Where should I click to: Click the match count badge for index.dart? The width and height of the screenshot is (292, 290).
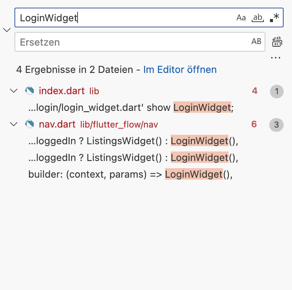pyautogui.click(x=276, y=92)
